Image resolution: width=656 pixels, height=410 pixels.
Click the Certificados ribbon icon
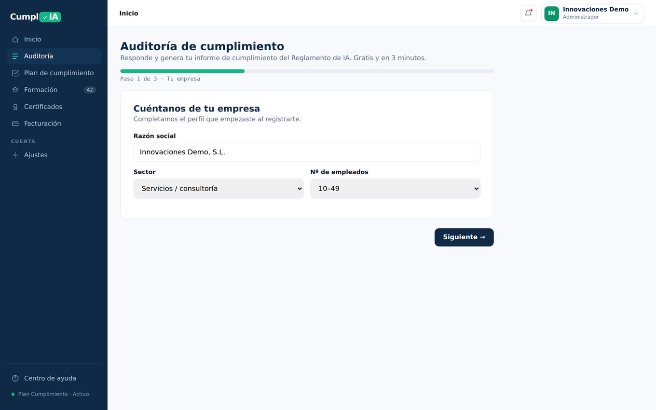tap(15, 107)
